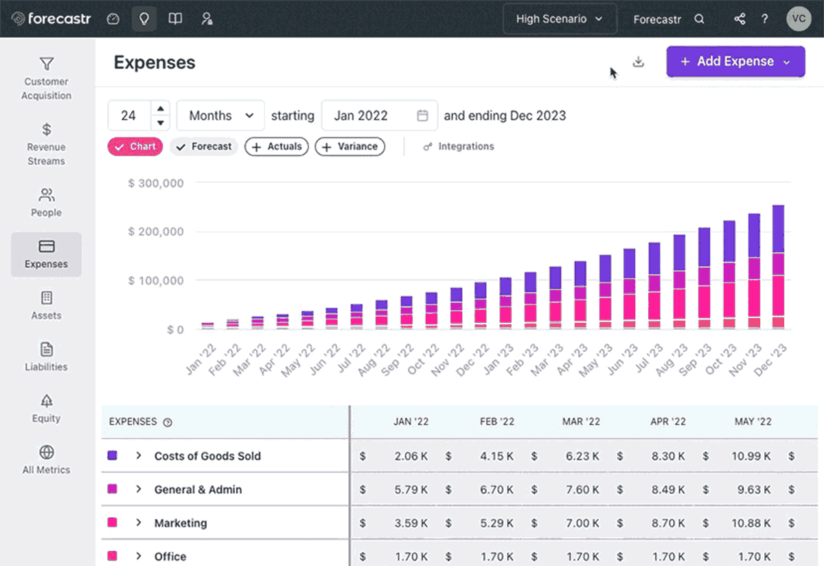Click the Marketing color swatch
The image size is (824, 566).
pyautogui.click(x=113, y=523)
